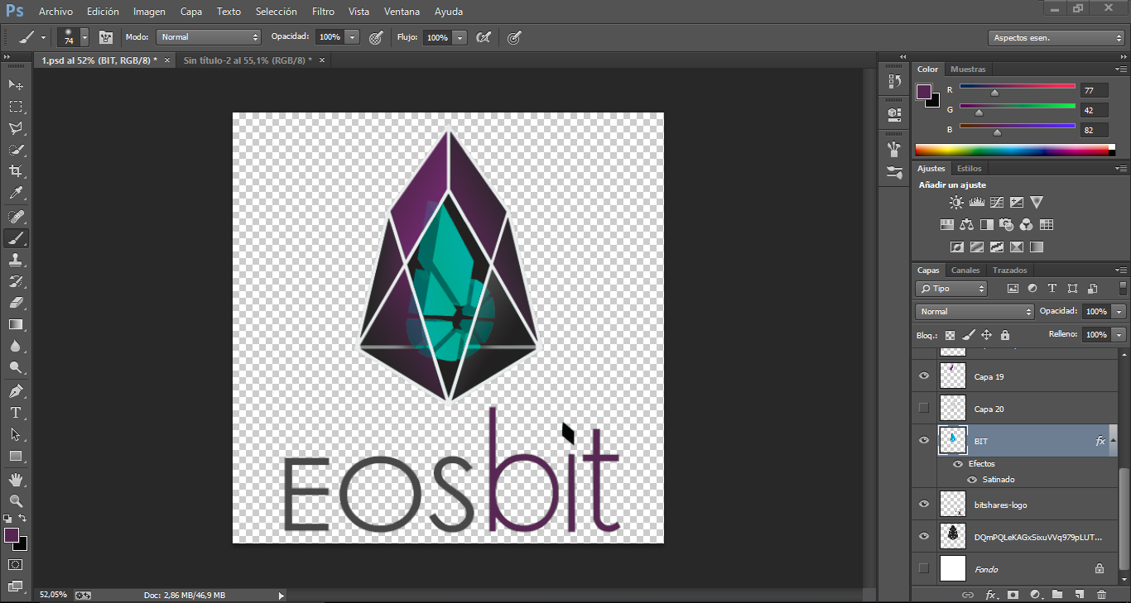The height and width of the screenshot is (603, 1131).
Task: Select the Path Selection tool
Action: click(x=16, y=434)
